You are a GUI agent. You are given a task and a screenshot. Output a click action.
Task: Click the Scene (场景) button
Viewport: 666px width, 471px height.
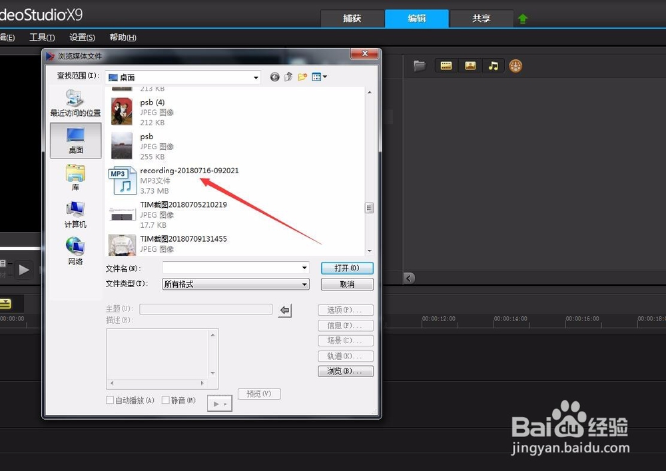[x=345, y=340]
